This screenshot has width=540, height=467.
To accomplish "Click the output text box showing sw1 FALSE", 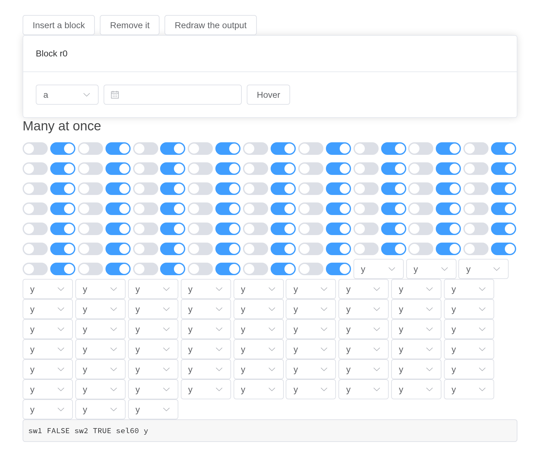I will [270, 431].
